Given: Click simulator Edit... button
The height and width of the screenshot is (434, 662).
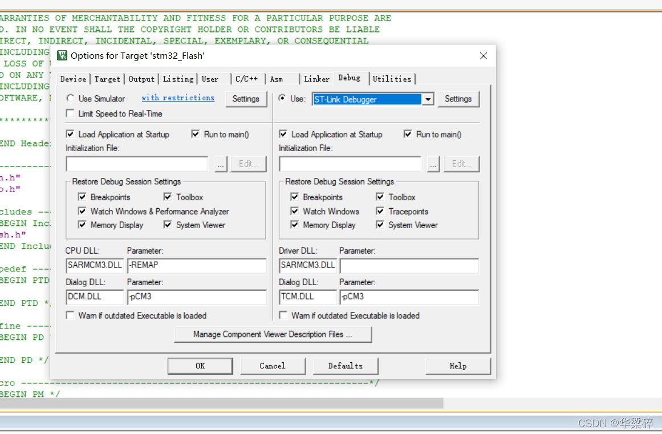Looking at the screenshot, I should [248, 164].
